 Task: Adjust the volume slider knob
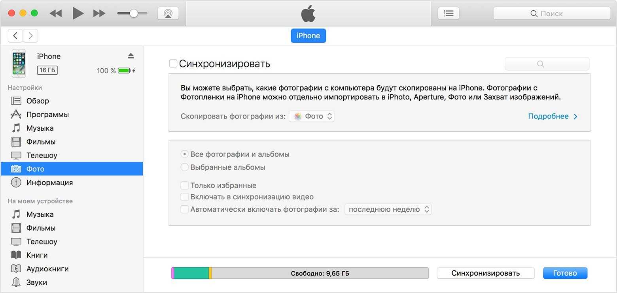134,13
